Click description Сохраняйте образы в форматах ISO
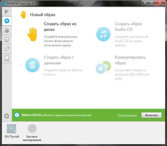Viewport: 167px width, 146px height. coord(132,75)
